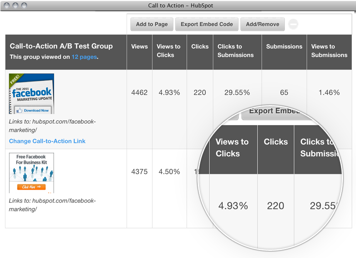
Task: Click the zoom window button
Action: (24, 5)
